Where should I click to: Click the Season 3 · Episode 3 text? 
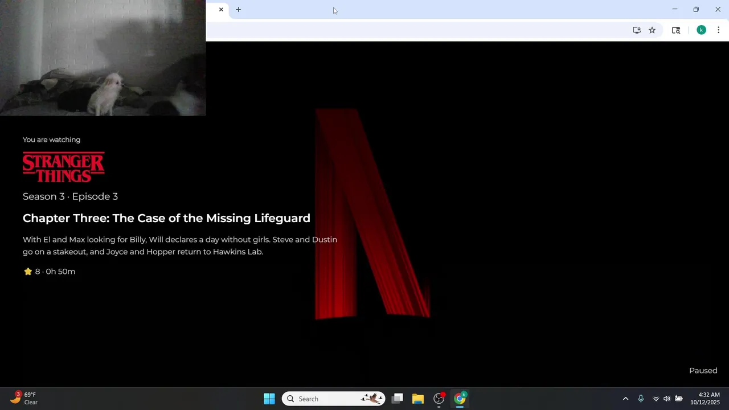coord(70,196)
